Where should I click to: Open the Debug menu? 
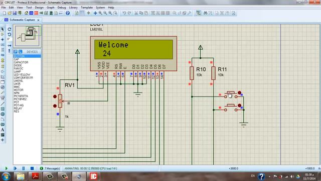tap(62, 8)
